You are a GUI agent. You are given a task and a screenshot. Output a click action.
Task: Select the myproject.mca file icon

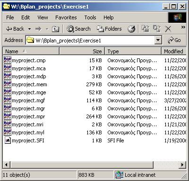[8, 68]
